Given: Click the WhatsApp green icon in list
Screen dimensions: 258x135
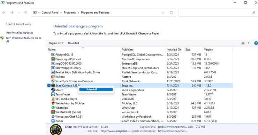Looking at the screenshot, I should (x=53, y=108).
